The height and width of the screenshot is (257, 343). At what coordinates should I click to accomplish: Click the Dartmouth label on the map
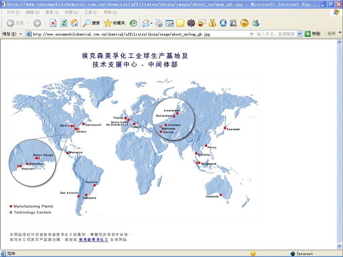93,125
